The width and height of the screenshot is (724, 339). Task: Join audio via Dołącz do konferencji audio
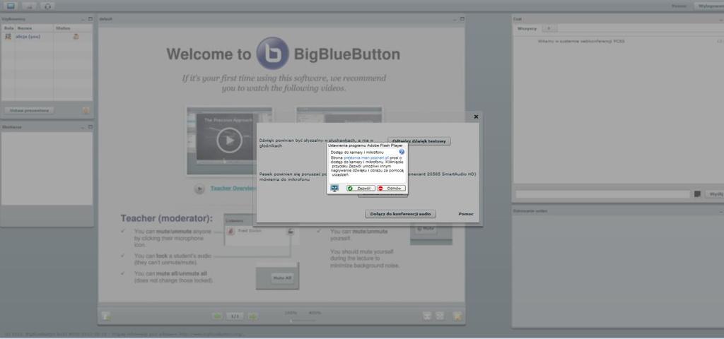[400, 214]
